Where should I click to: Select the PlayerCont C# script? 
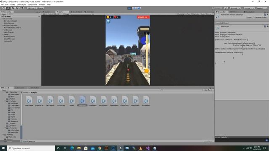125,101
